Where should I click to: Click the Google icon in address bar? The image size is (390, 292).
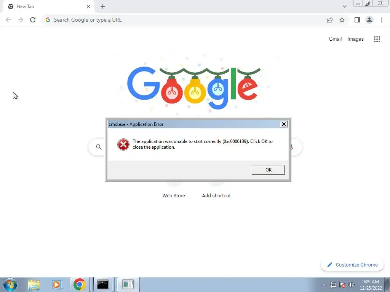point(48,20)
